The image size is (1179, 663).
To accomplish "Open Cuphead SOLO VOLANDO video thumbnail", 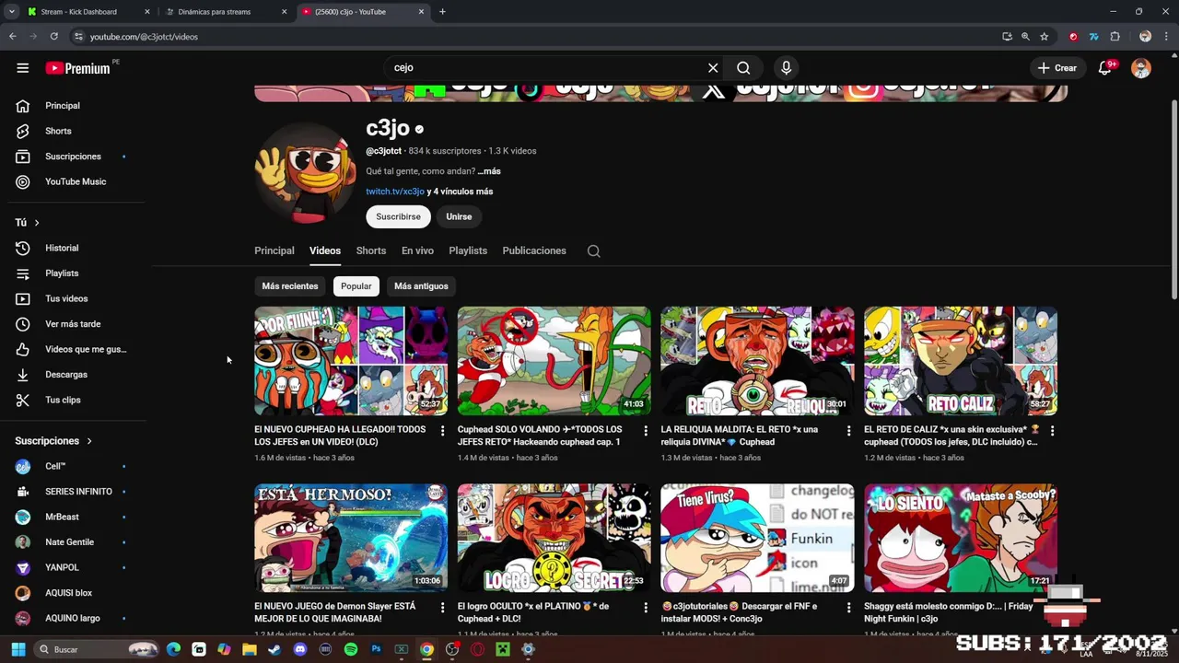I will (554, 361).
